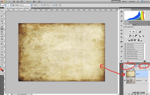This screenshot has width=150, height=95.
Task: Open the brush preset picker dropdown
Action: coord(10,5)
